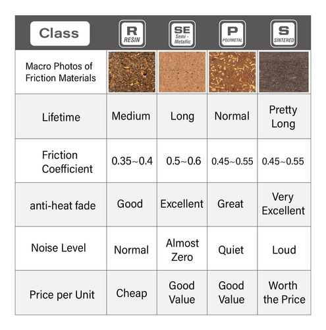Image resolution: width=326 pixels, height=330 pixels.
Task: Click the Pretty Long lifetime cell
Action: (x=284, y=117)
